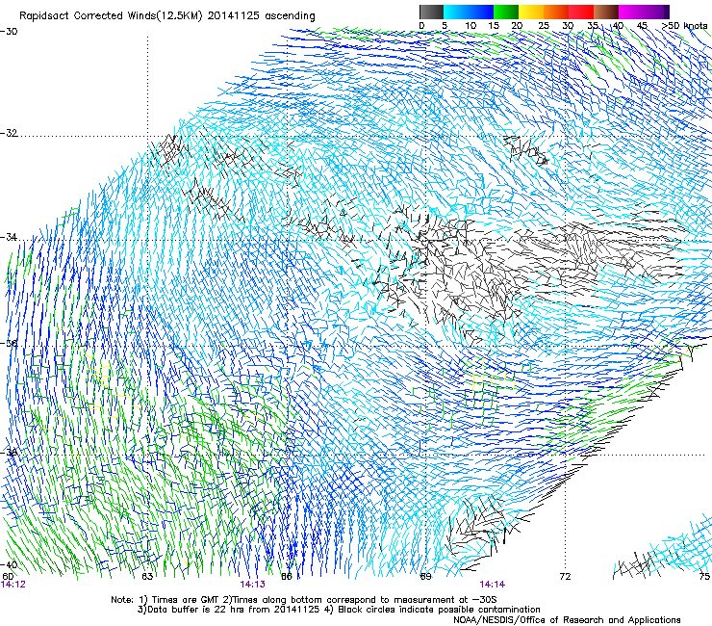Screen dimensions: 712x626
Task: Click the latitude label '-36'
Action: [9, 343]
